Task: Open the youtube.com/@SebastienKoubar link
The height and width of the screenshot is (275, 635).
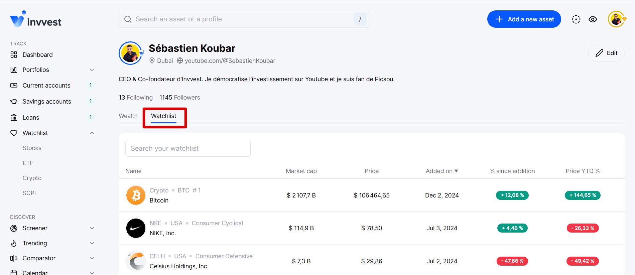Action: [x=230, y=60]
